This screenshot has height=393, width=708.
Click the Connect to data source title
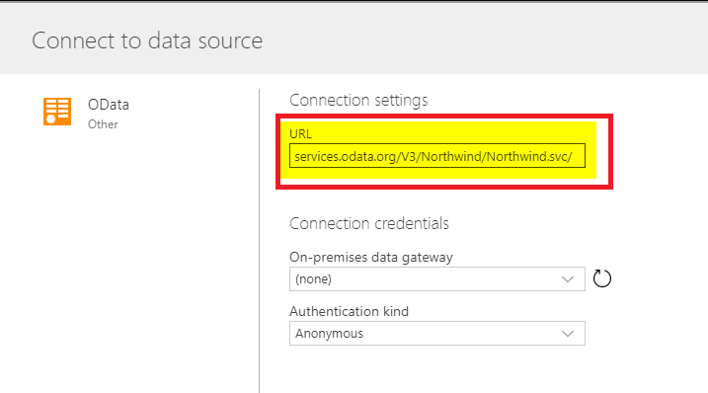147,40
